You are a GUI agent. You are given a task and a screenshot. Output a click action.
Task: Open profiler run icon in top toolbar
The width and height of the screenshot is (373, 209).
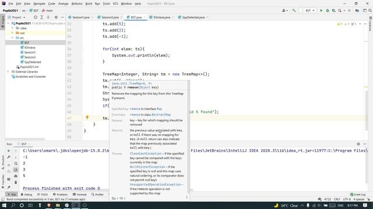coord(340,10)
